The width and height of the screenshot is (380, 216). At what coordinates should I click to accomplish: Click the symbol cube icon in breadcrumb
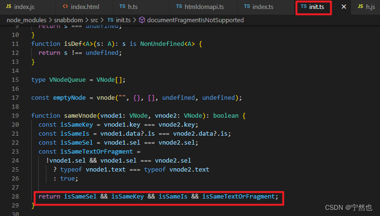pos(142,20)
